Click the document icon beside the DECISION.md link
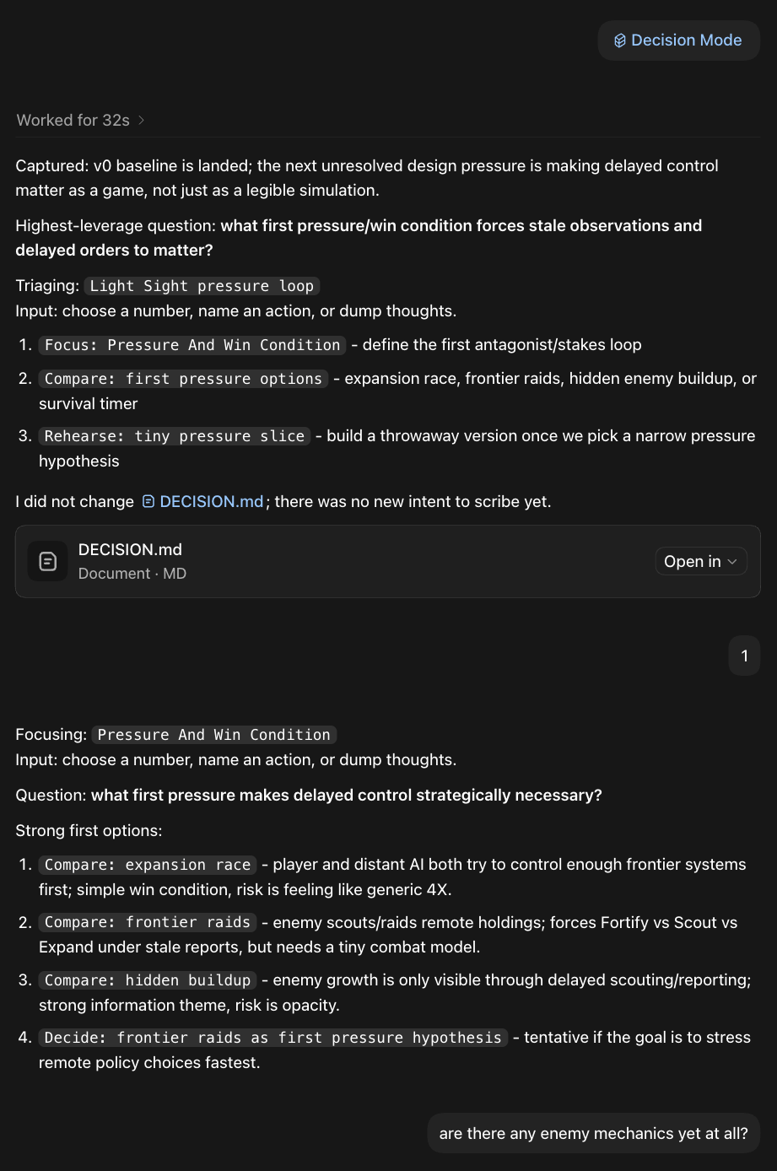The width and height of the screenshot is (777, 1171). pyautogui.click(x=148, y=501)
